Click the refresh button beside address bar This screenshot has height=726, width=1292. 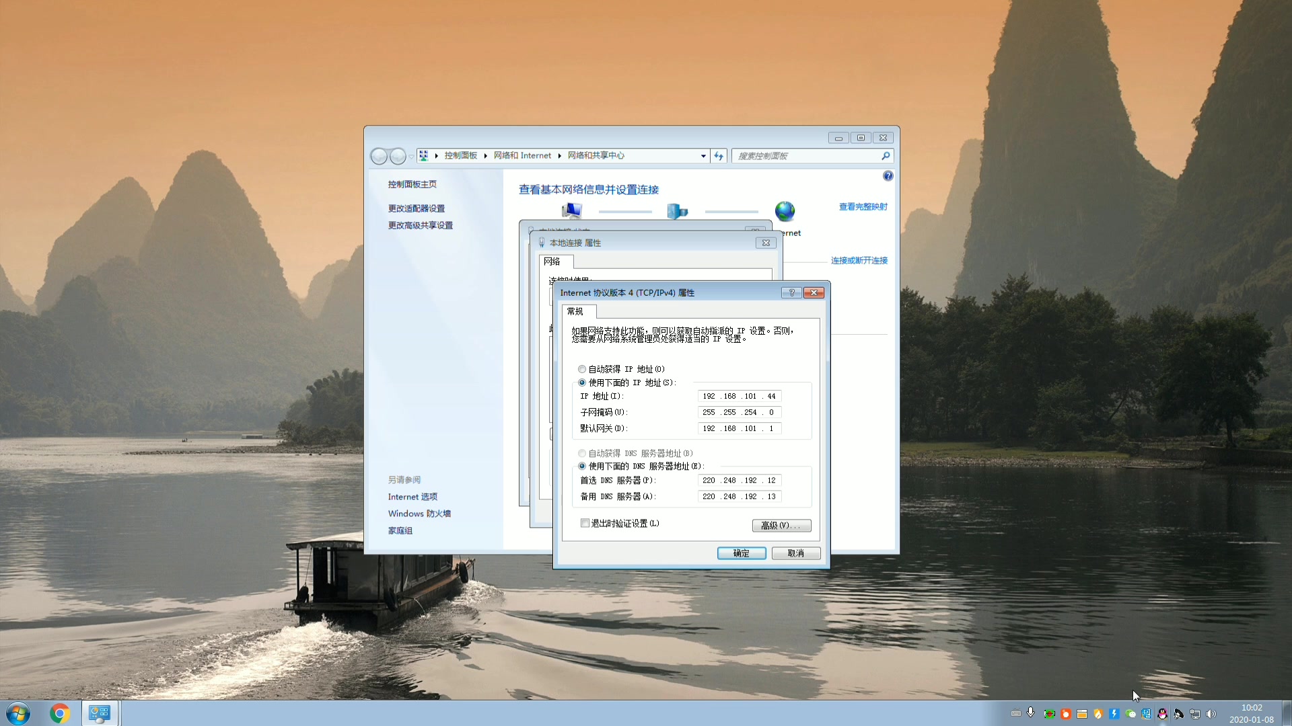tap(719, 156)
